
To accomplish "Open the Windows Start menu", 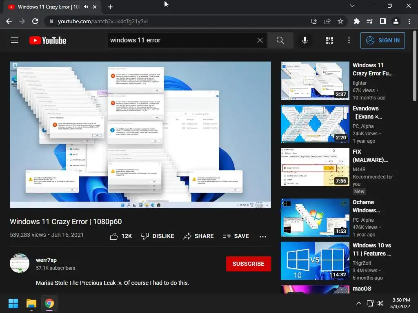I will click(x=13, y=303).
